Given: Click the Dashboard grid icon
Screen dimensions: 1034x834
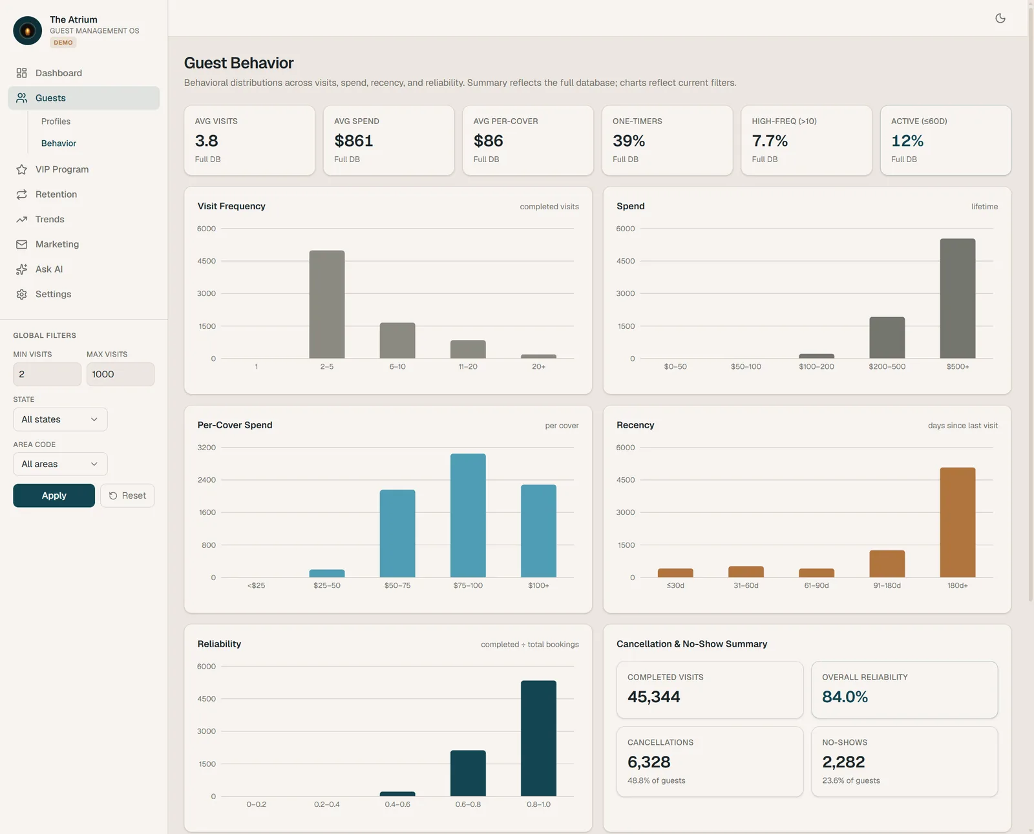Looking at the screenshot, I should point(21,73).
